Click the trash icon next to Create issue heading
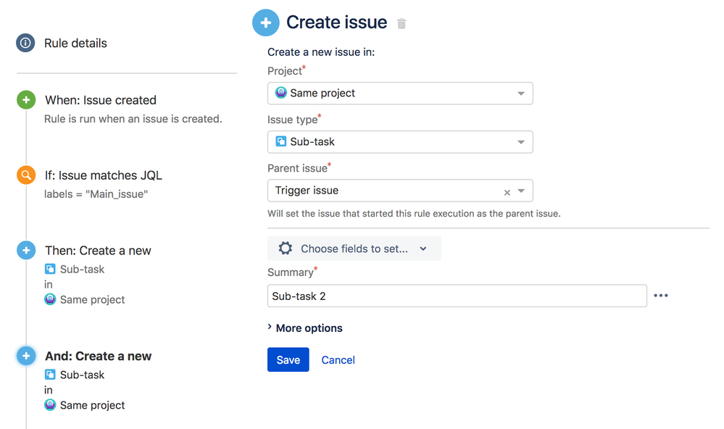Viewport: 724px width, 429px height. [x=401, y=22]
